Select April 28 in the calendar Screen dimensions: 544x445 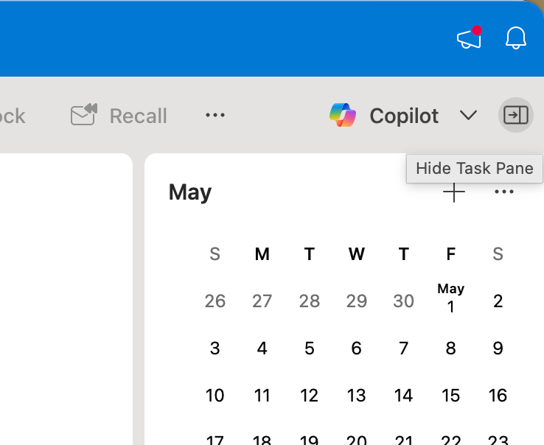pyautogui.click(x=309, y=301)
